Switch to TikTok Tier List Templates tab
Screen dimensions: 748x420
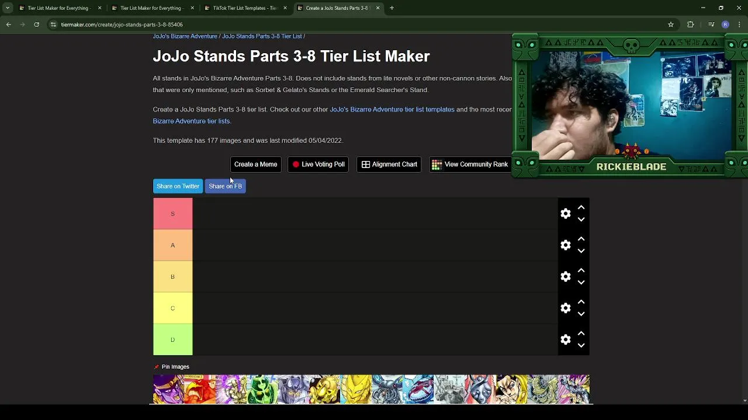pos(244,8)
